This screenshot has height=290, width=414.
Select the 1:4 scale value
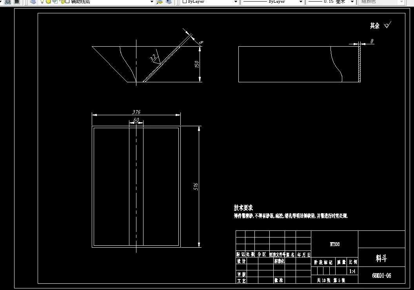tap(352, 271)
